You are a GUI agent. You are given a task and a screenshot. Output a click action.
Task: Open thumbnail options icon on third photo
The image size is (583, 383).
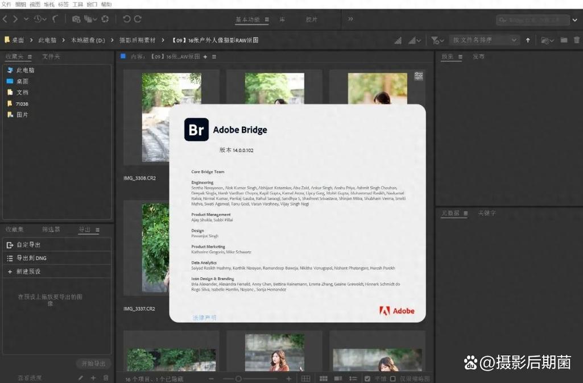coord(419,76)
